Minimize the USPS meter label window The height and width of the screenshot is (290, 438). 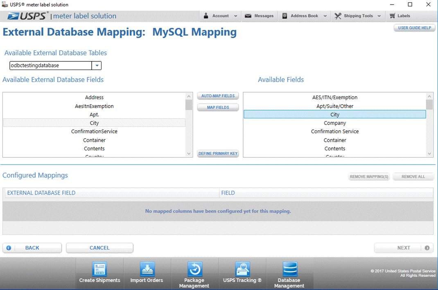392,5
